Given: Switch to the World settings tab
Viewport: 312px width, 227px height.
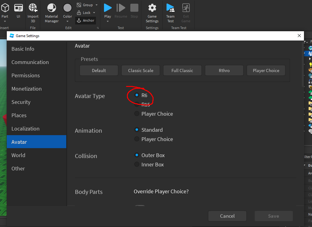Looking at the screenshot, I should (x=18, y=155).
